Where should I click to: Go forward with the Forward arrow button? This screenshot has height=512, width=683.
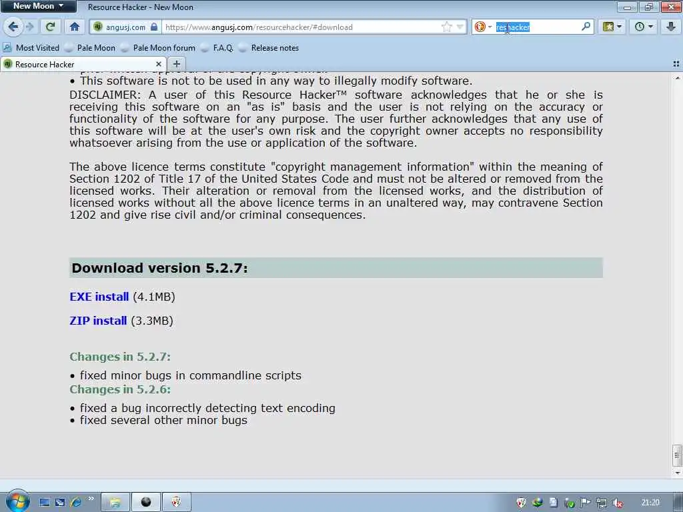click(30, 27)
